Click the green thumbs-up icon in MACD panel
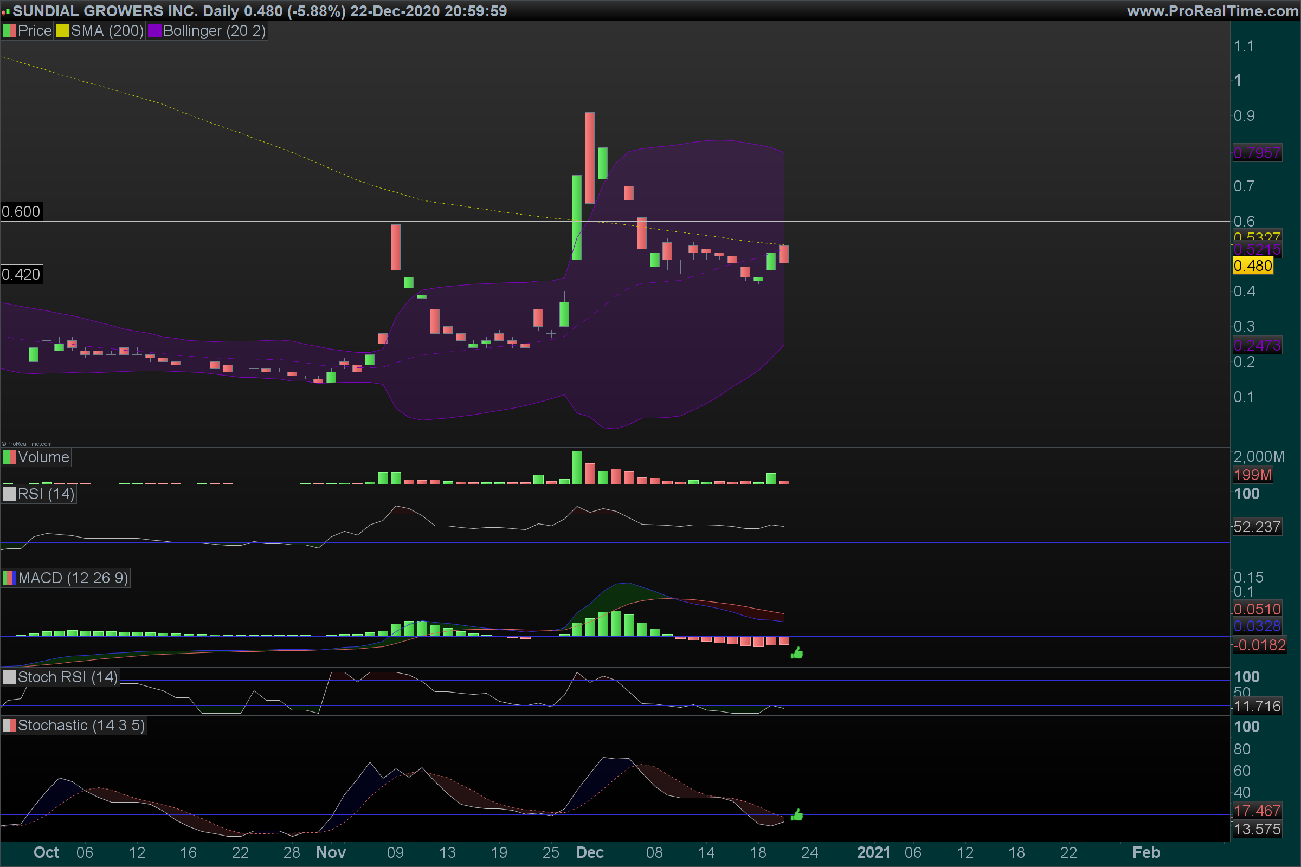Image resolution: width=1301 pixels, height=867 pixels. coord(796,654)
